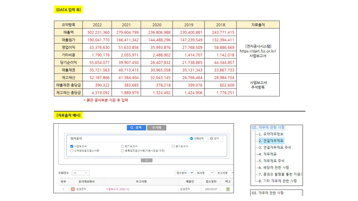Screen dimensions: 358x201
Task: Click the 매출채권 충당금 row label
Action: 69,85
